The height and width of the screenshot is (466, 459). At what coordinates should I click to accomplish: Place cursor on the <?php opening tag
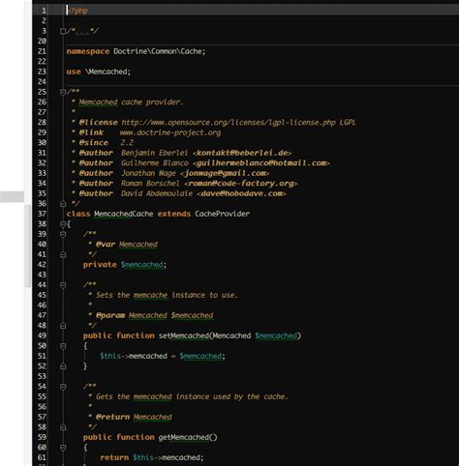77,11
